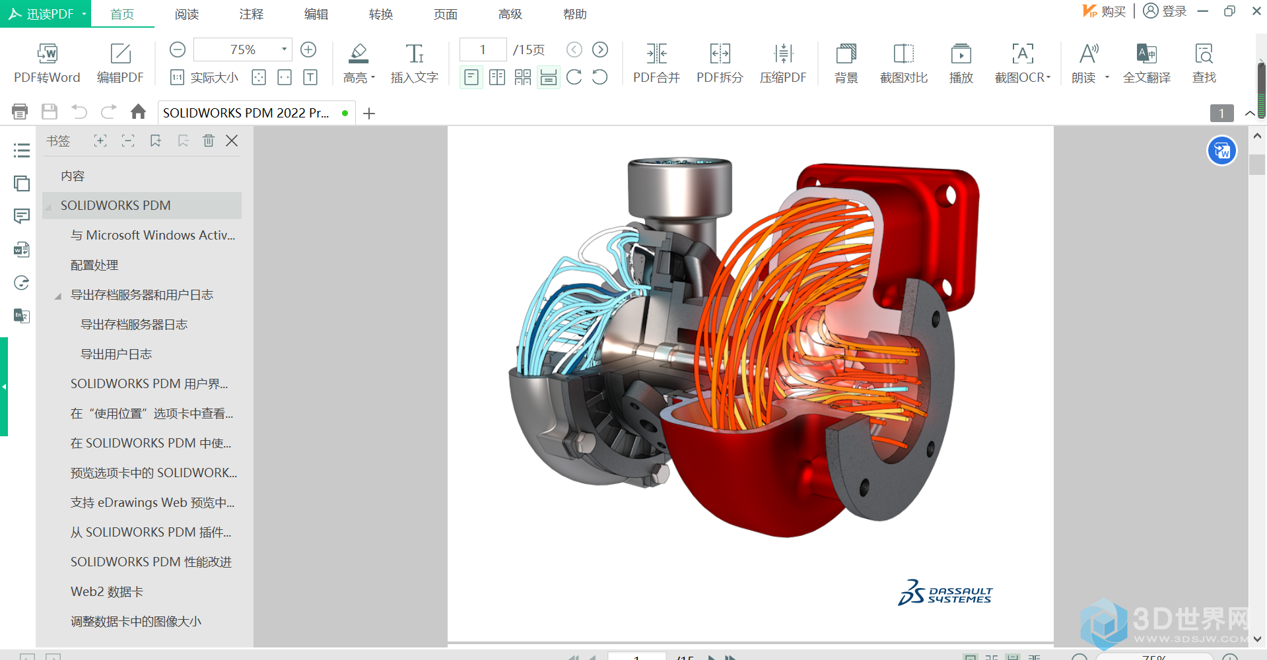Open the 背景 background tool
This screenshot has height=660, width=1267.
[846, 63]
